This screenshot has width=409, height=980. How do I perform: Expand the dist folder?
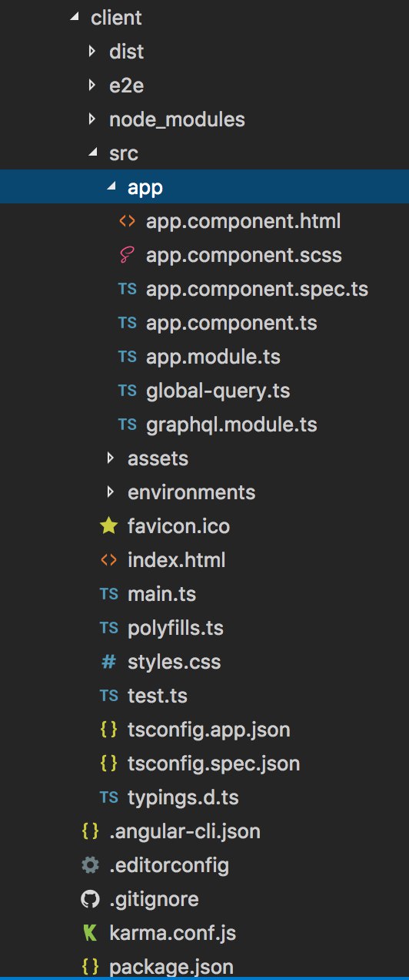coord(92,52)
